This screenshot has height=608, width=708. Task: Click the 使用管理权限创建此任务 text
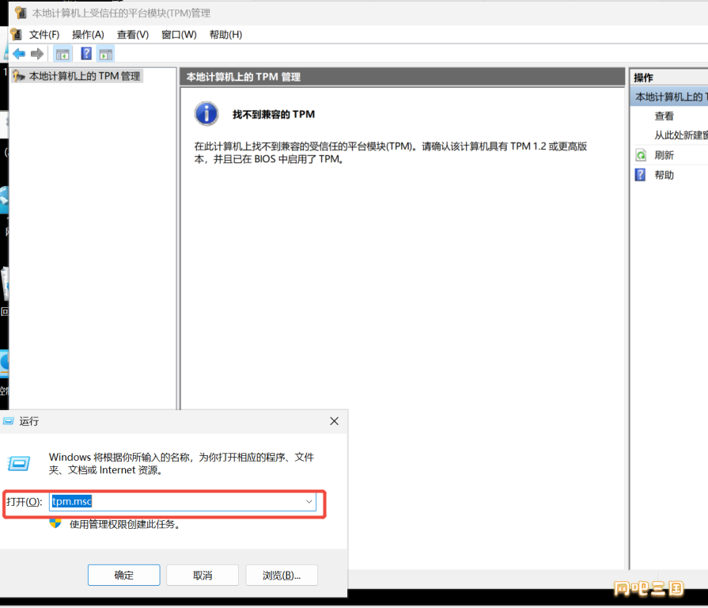point(125,524)
